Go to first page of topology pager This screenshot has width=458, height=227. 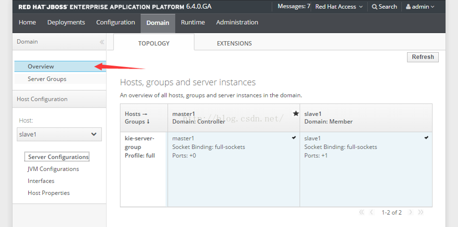point(362,212)
